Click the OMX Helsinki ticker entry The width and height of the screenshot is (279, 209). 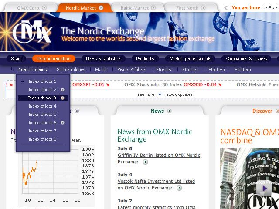(x=258, y=85)
